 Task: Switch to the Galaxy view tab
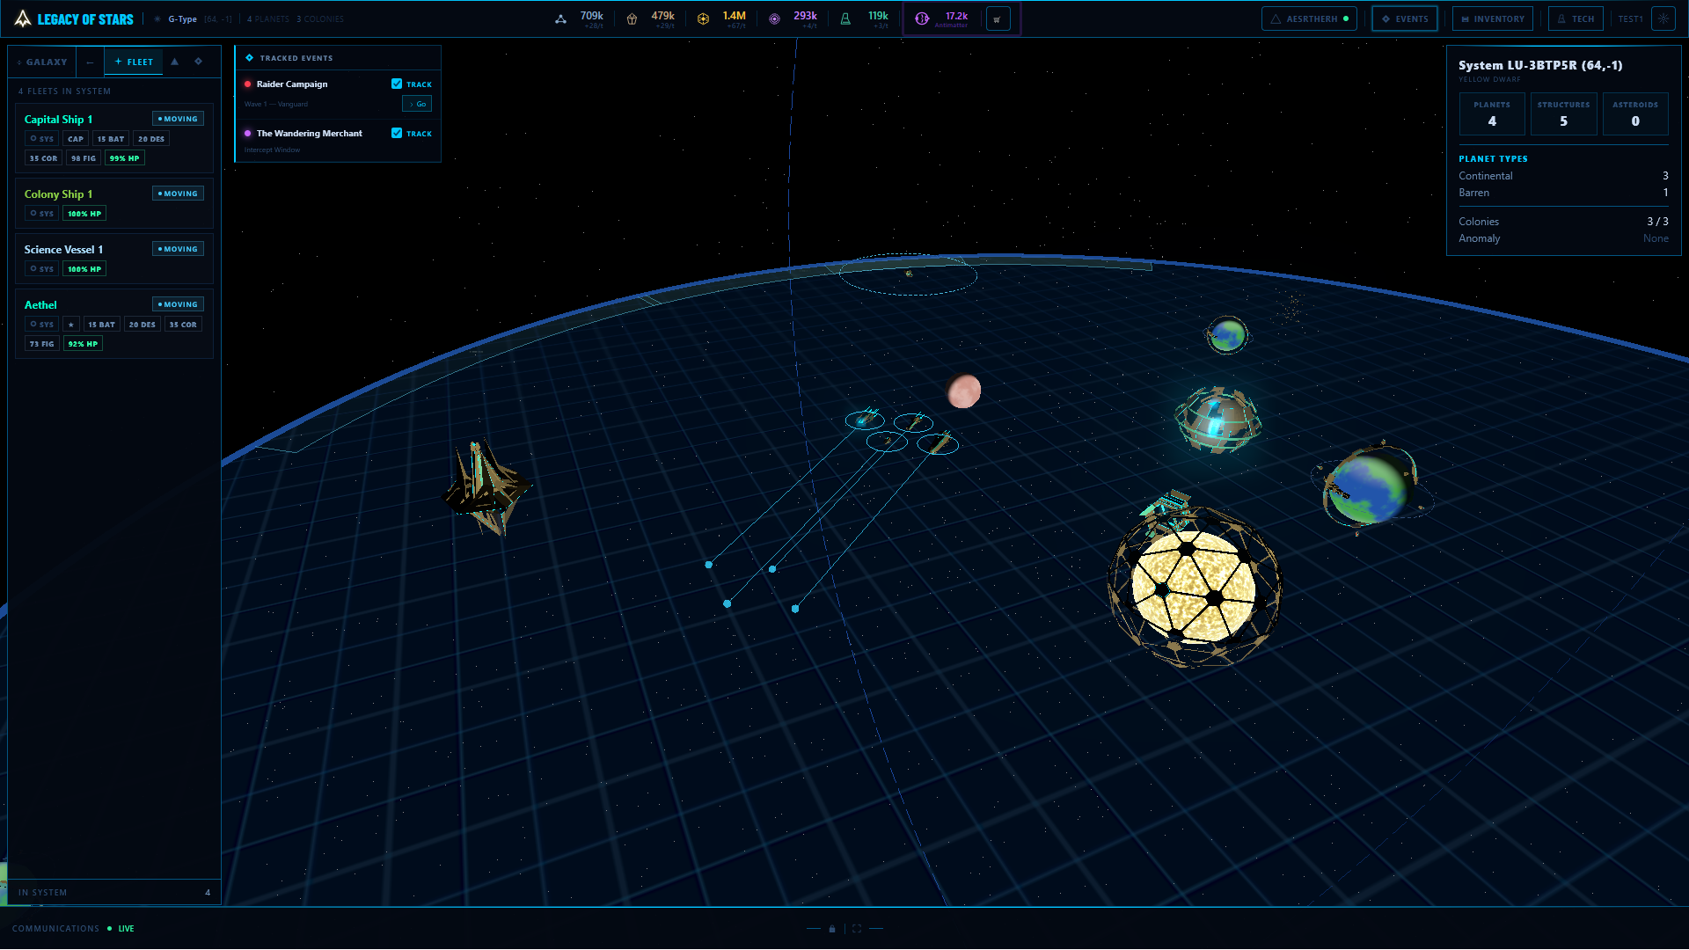coord(42,62)
